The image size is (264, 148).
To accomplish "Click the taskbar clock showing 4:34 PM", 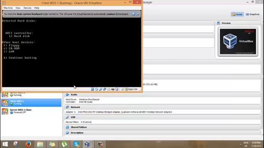I will (x=257, y=144).
